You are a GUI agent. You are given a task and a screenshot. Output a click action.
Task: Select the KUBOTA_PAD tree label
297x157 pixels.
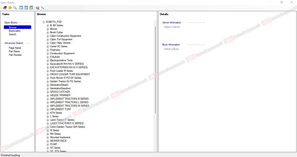(54, 22)
